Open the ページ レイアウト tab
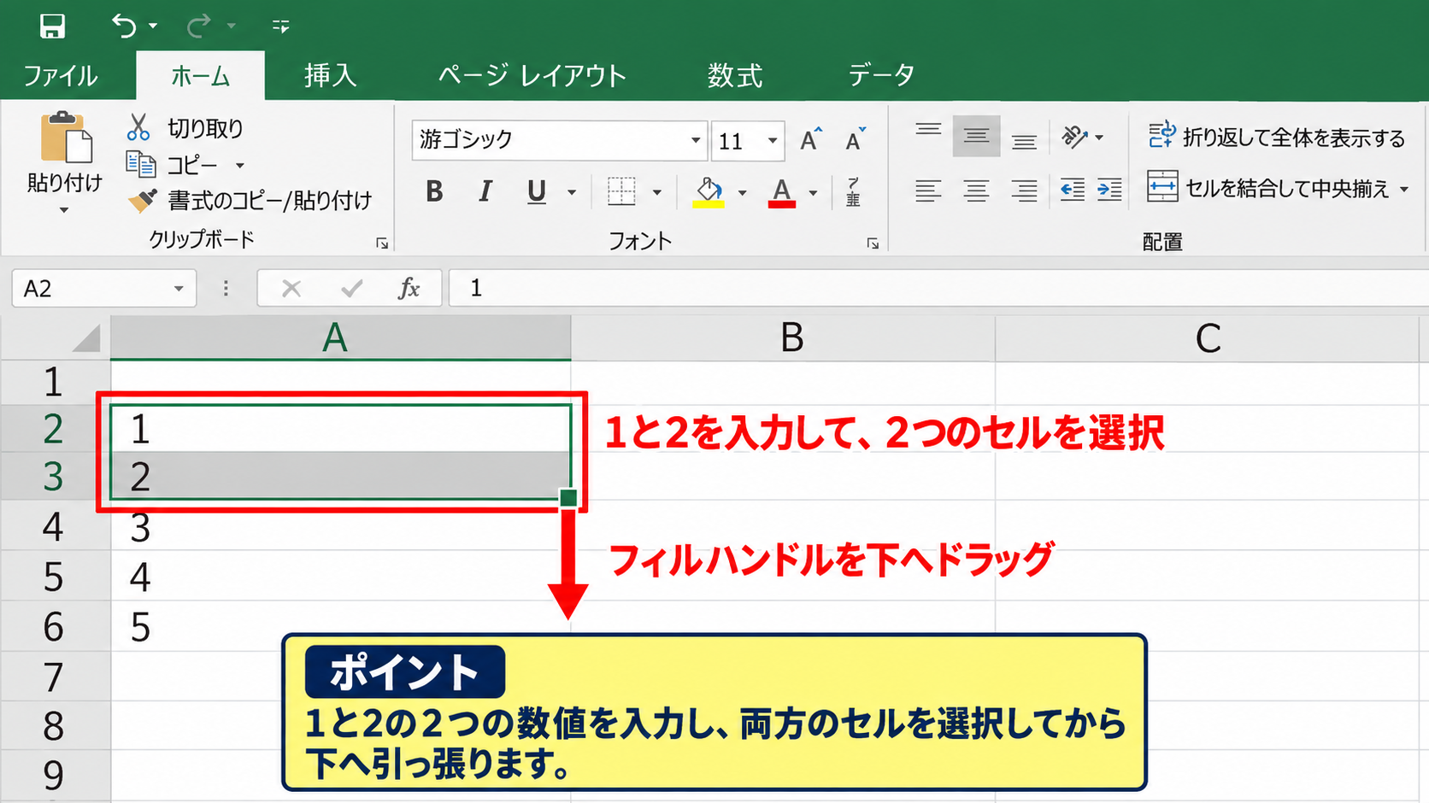This screenshot has width=1429, height=803. pos(532,75)
